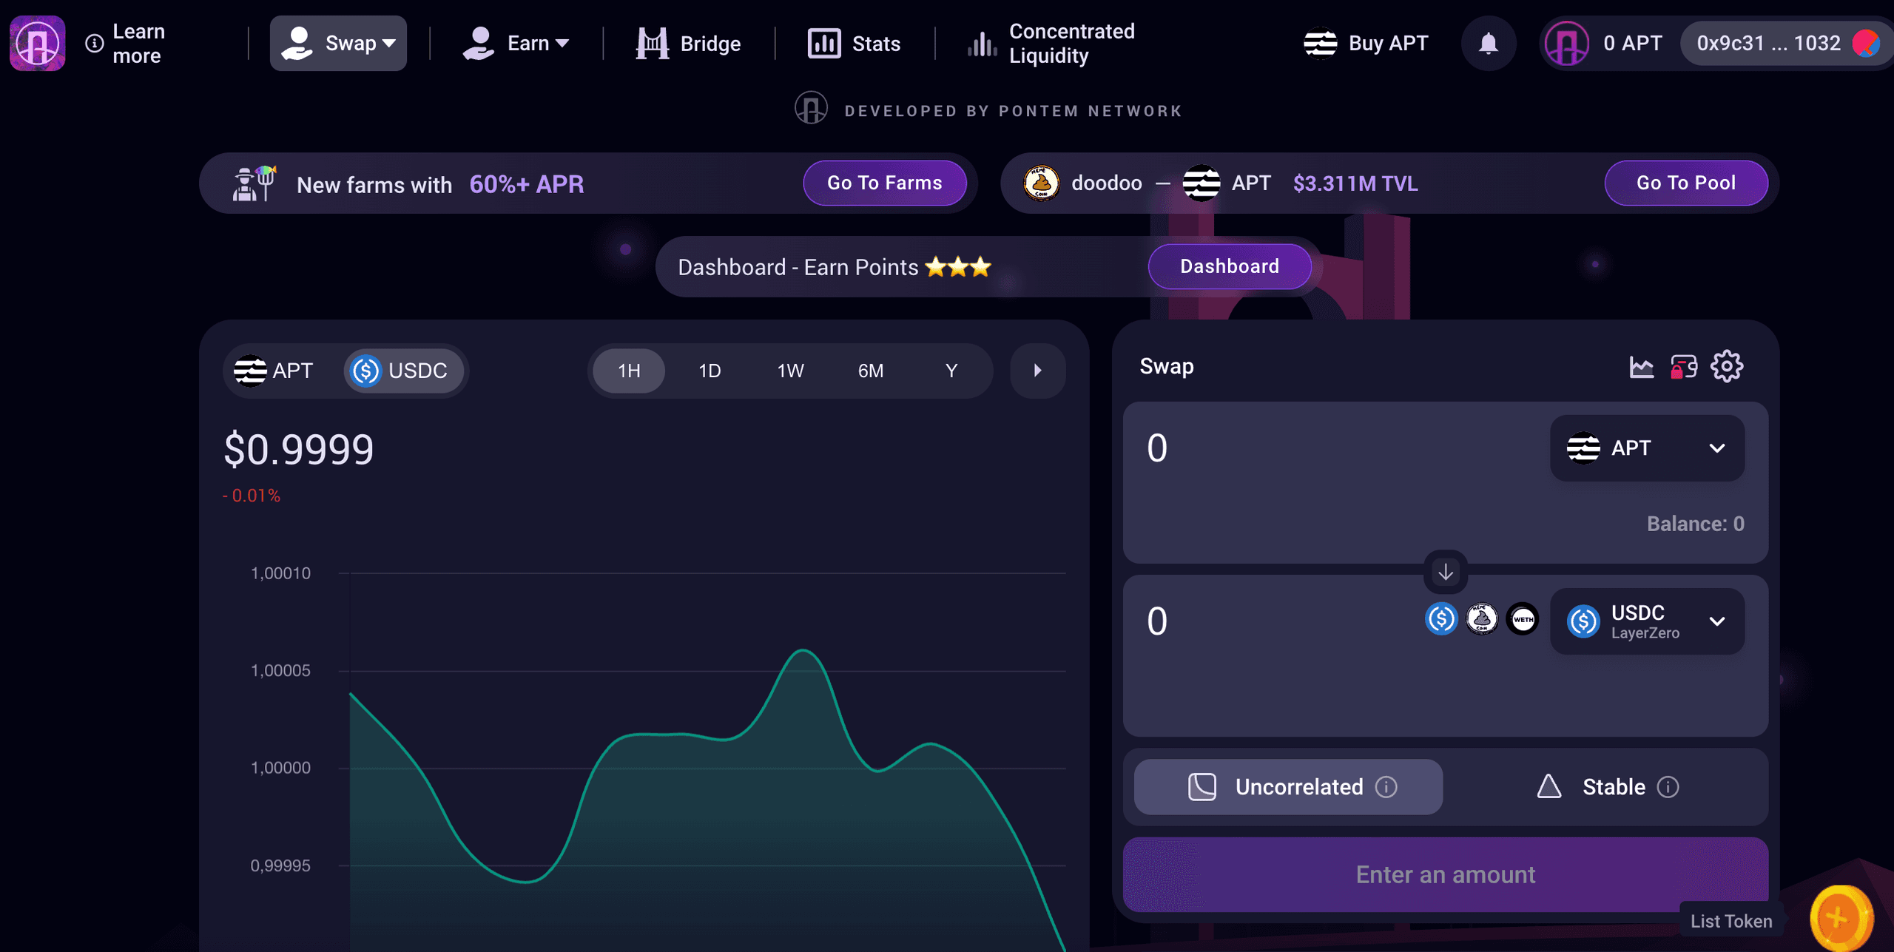Click the Uncorrelated info icon
This screenshot has height=952, width=1894.
[x=1386, y=787]
